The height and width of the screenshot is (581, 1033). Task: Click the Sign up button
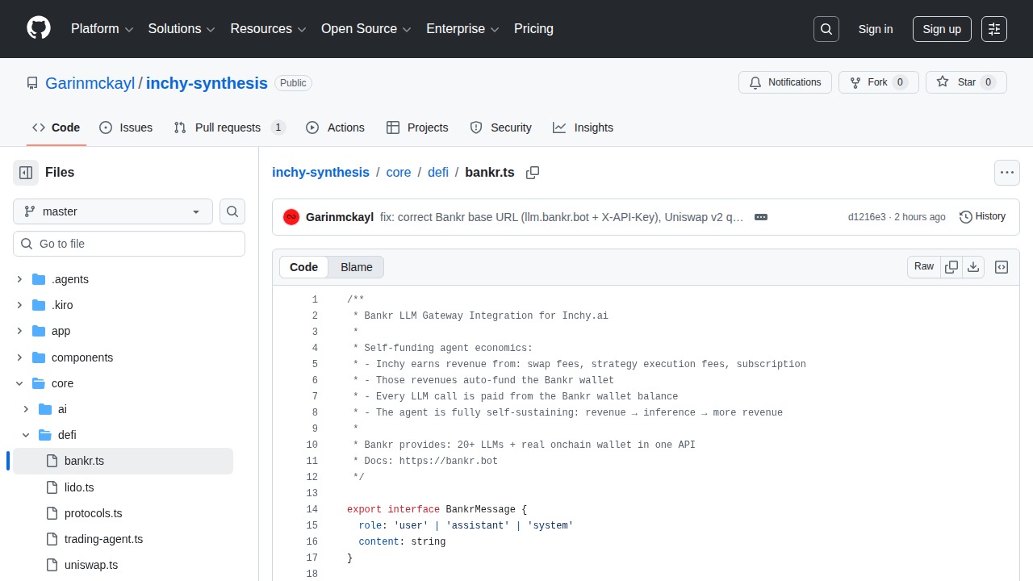942,29
